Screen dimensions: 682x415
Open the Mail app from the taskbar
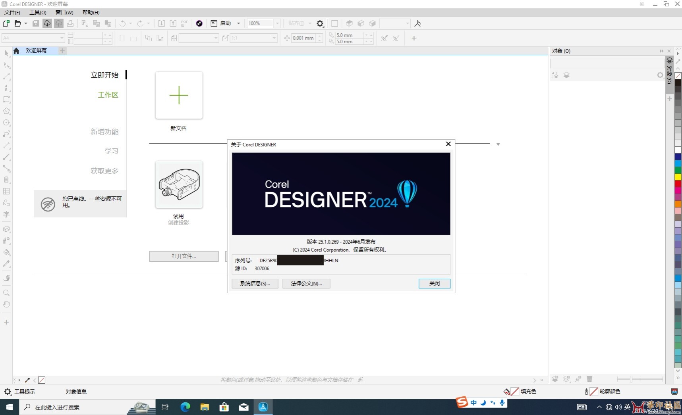coord(243,407)
